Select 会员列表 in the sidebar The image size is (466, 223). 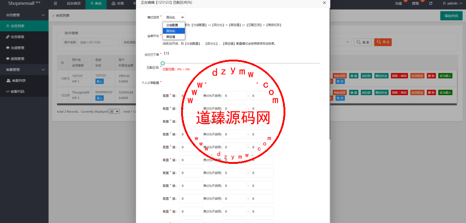click(24, 26)
